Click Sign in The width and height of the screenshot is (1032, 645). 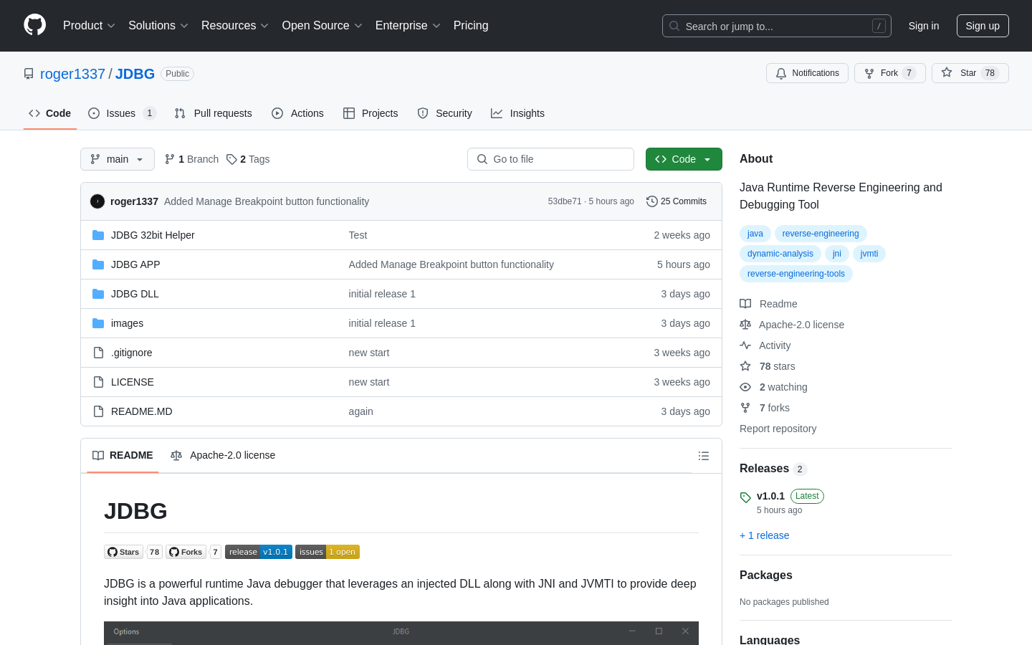tap(924, 26)
